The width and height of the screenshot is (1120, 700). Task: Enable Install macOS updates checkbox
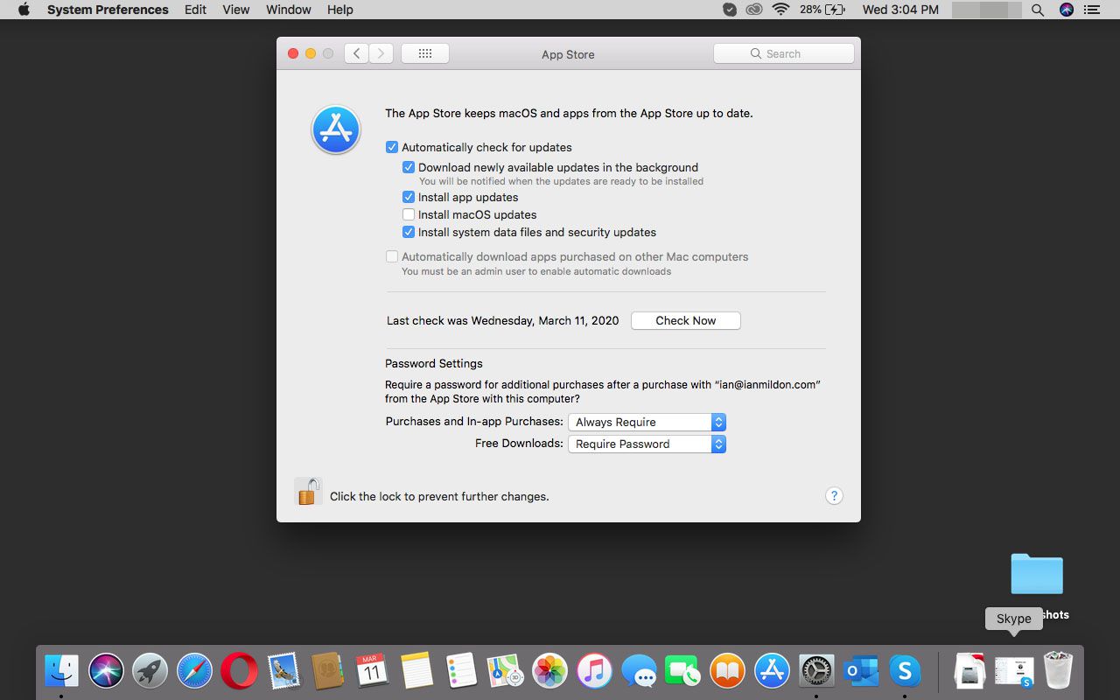coord(409,214)
